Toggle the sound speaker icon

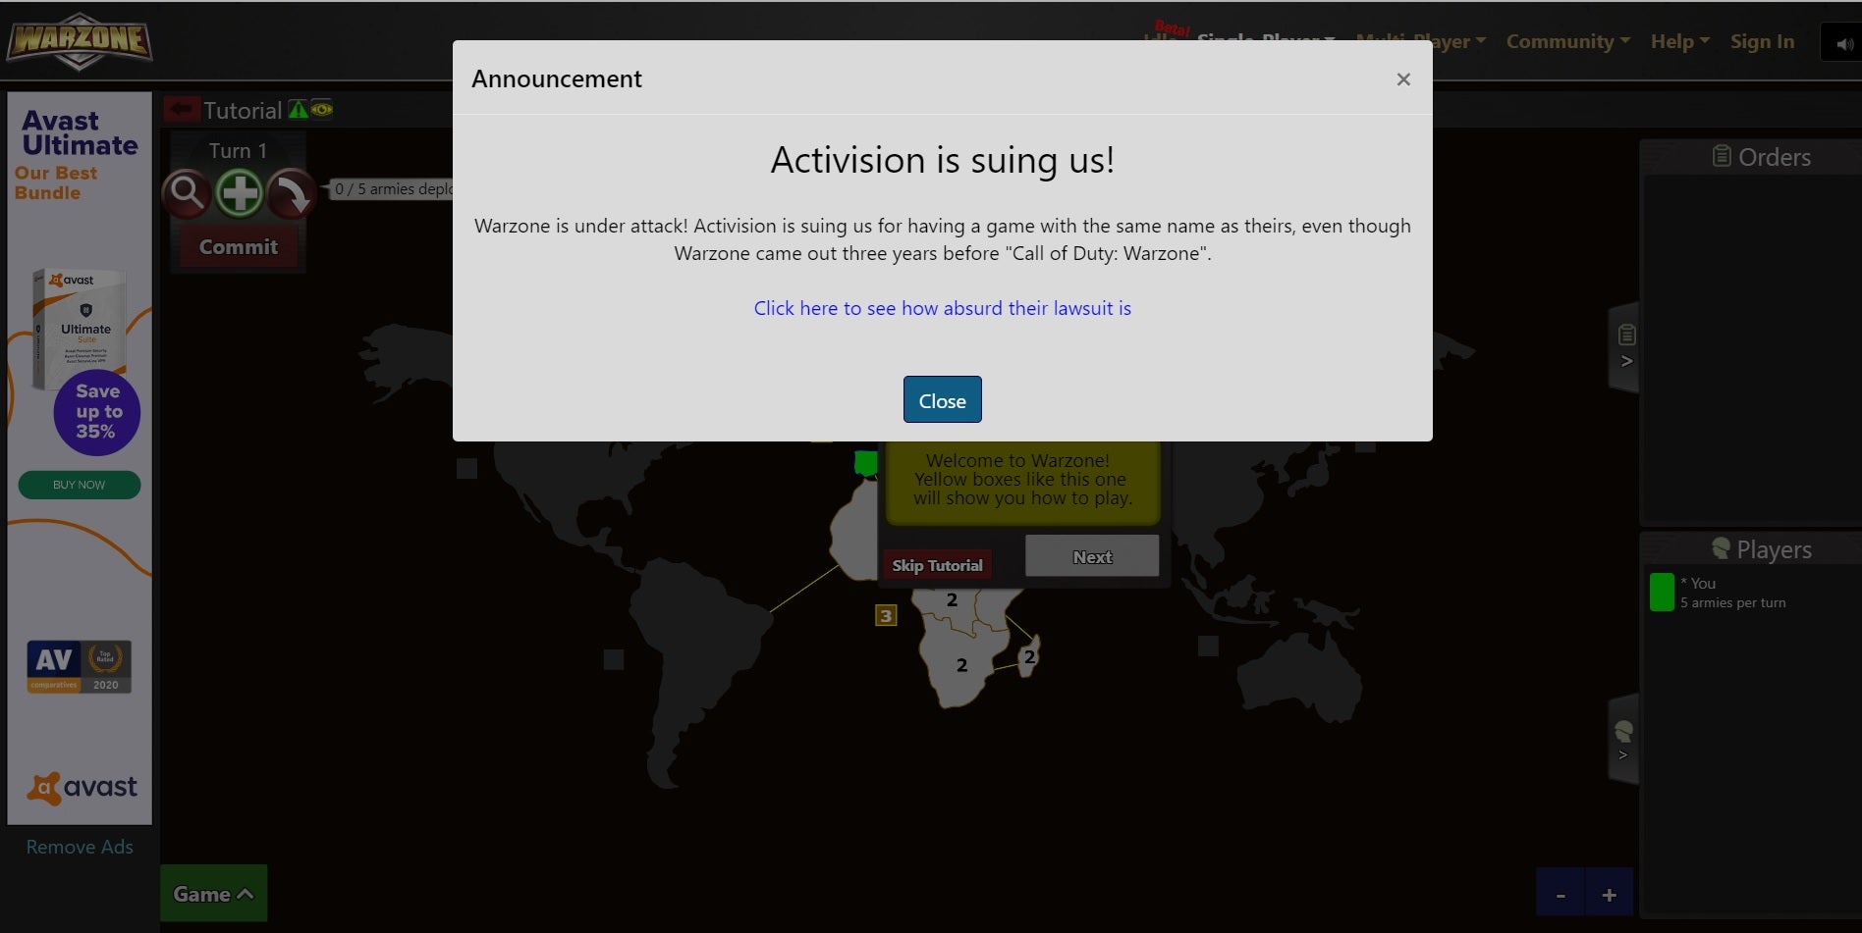tap(1844, 43)
